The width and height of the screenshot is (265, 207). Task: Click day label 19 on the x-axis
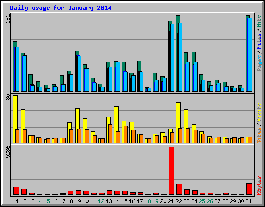155,201
